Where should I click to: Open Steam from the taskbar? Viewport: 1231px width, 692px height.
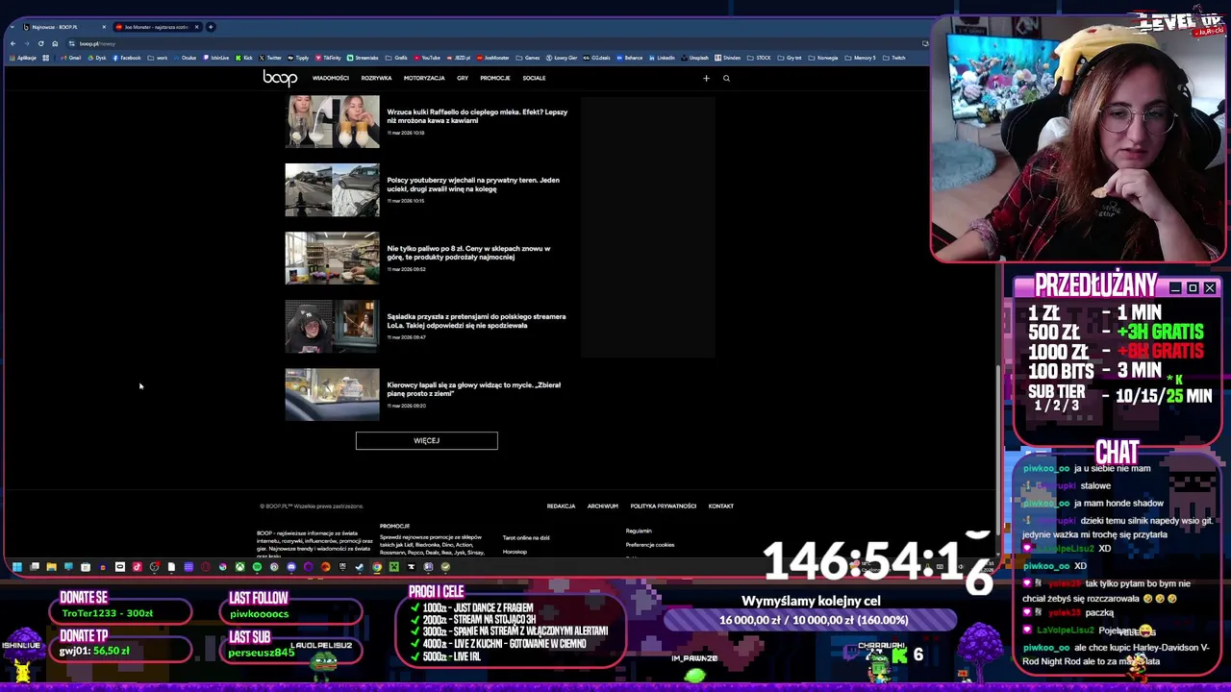coord(360,567)
